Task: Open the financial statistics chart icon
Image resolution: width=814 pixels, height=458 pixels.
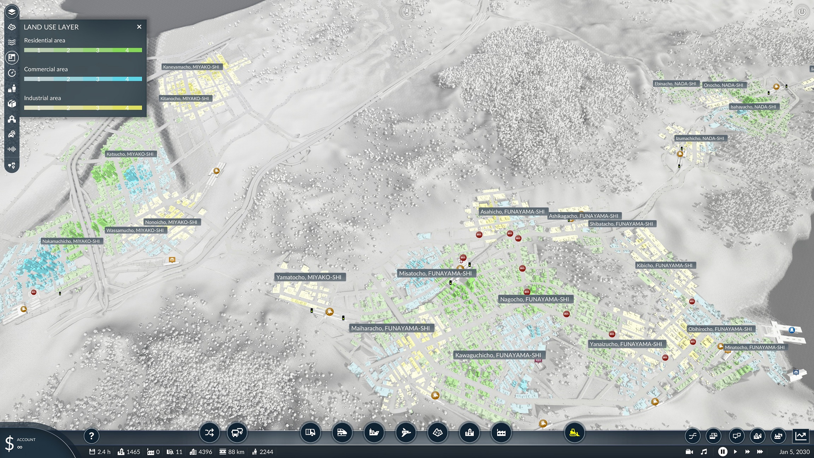Action: (801, 435)
